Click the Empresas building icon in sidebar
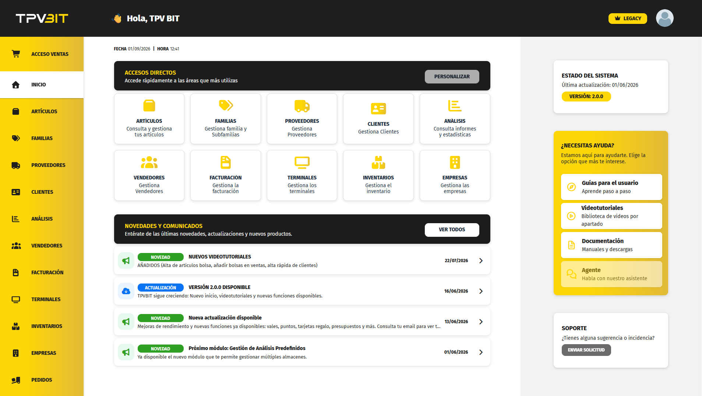 point(16,353)
